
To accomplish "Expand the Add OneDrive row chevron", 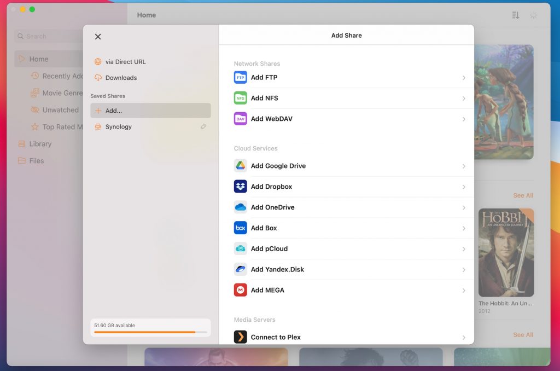I will 464,207.
